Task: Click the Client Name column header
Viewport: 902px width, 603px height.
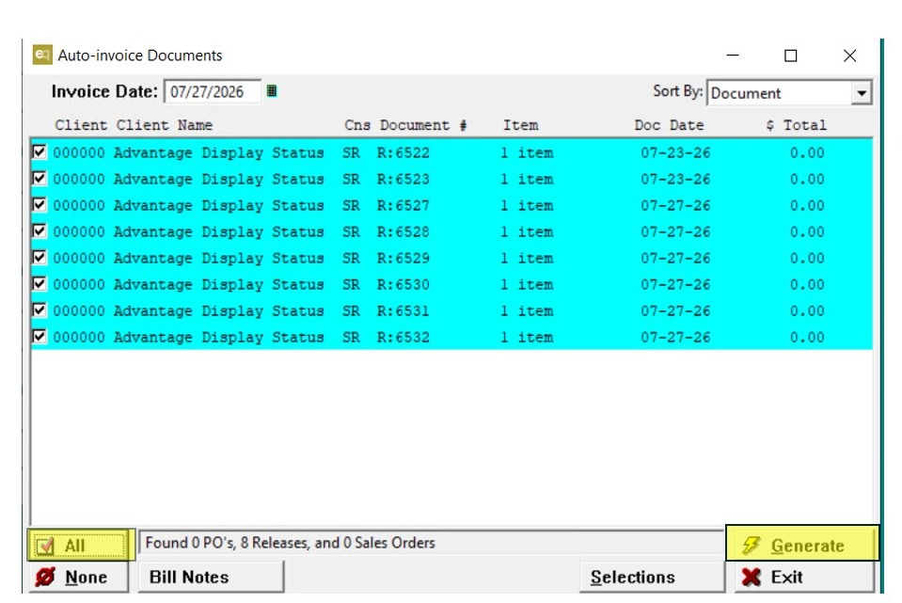Action: click(165, 125)
